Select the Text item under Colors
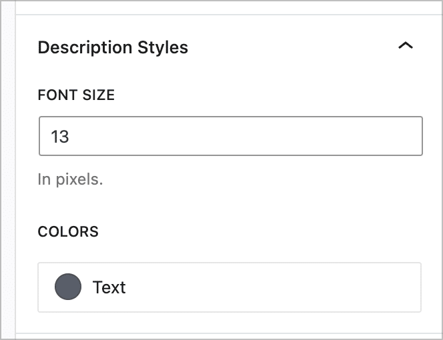Screen dimensions: 443x340 pyautogui.click(x=109, y=287)
